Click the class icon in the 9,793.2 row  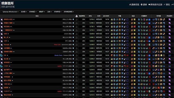(2, 19)
